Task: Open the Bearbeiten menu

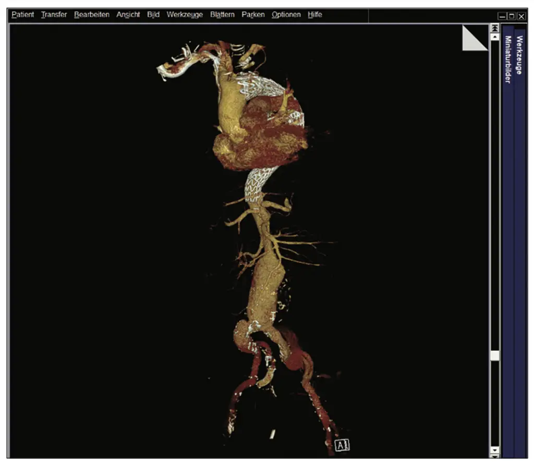Action: tap(92, 15)
